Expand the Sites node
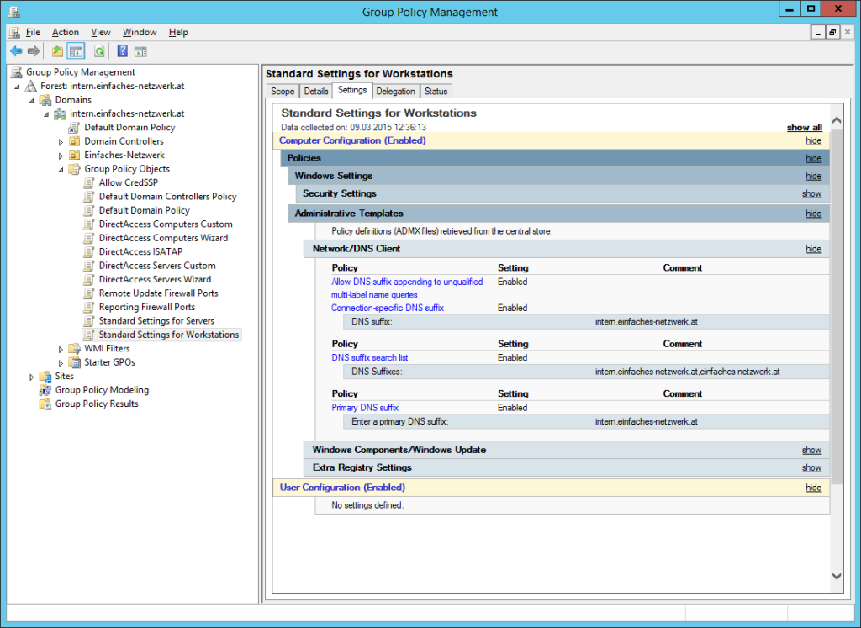This screenshot has height=628, width=861. [x=31, y=376]
